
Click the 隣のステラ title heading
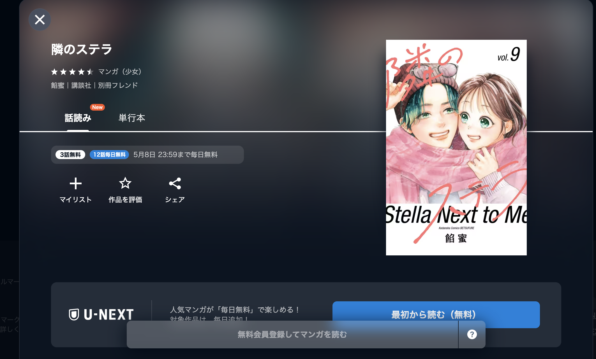click(82, 50)
